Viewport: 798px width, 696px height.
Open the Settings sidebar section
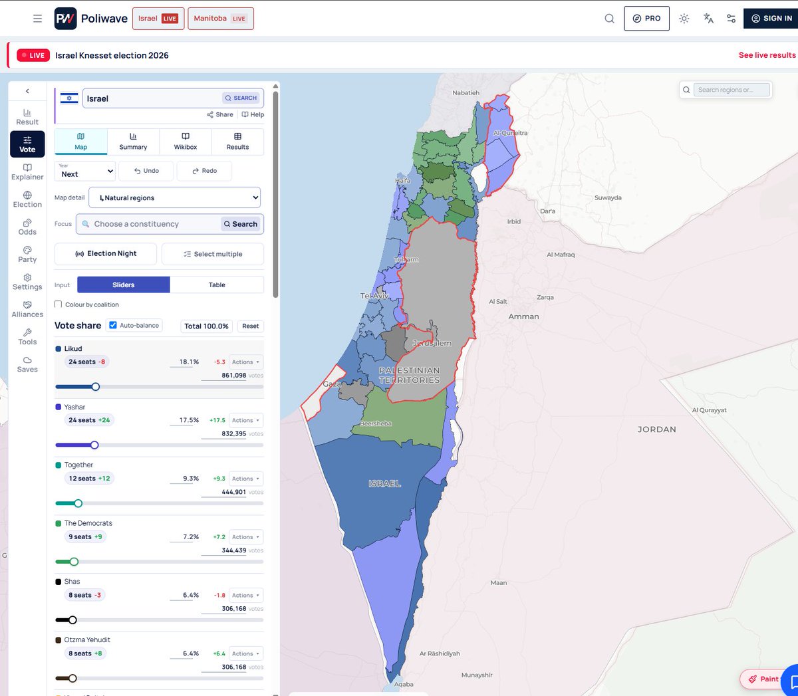pyautogui.click(x=27, y=282)
